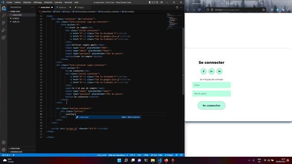Open style.css in file explorer
Screen dimensions: 292x164
(x=16, y=21)
